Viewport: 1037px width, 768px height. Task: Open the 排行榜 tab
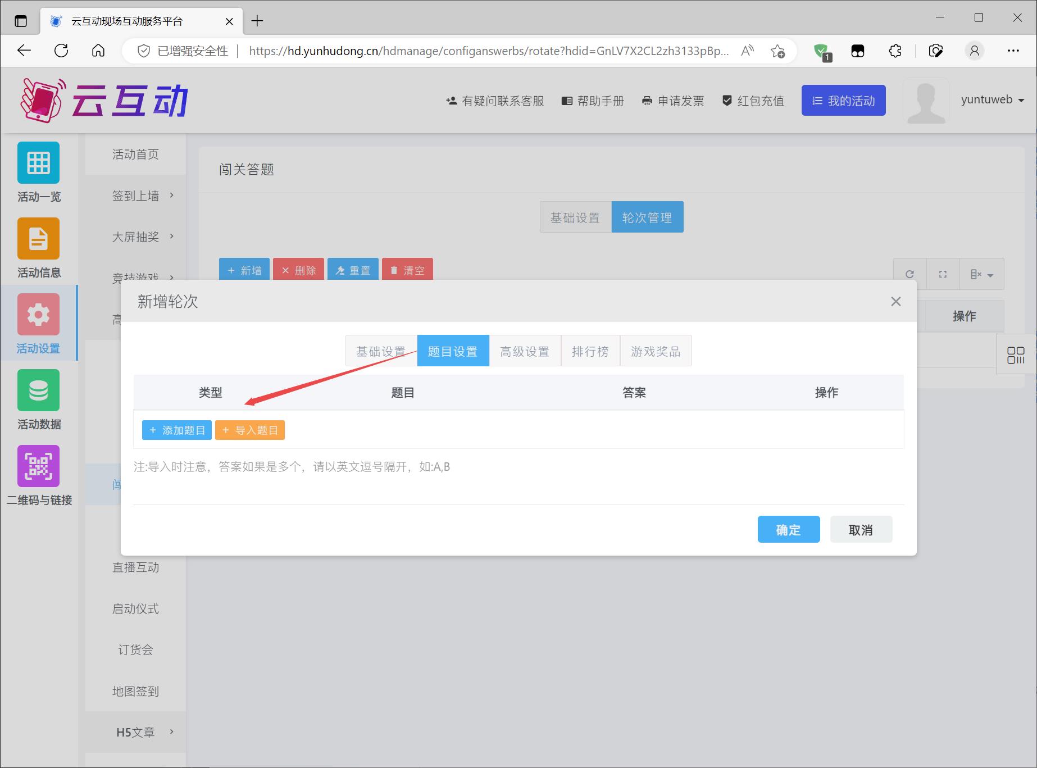click(590, 351)
